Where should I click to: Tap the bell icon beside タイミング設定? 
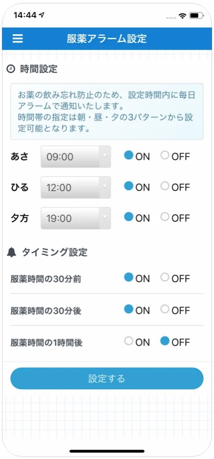[11, 252]
